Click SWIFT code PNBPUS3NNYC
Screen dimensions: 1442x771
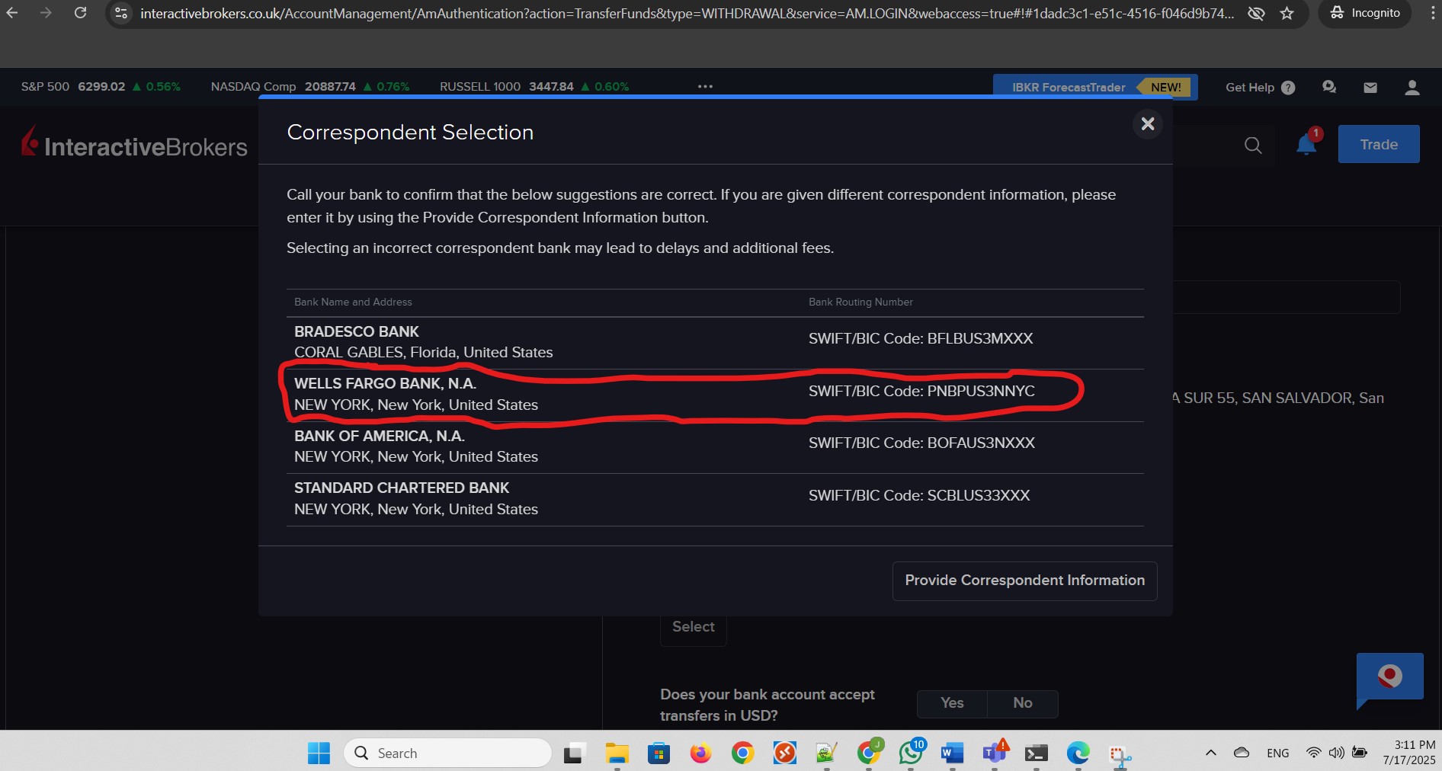[x=980, y=391]
